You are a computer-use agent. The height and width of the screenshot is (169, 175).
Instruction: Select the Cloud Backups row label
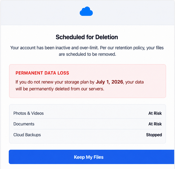(x=27, y=135)
